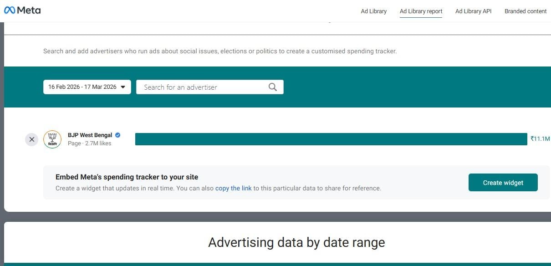Focus the Search for an advertiser field
Image resolution: width=551 pixels, height=266 pixels.
point(203,87)
